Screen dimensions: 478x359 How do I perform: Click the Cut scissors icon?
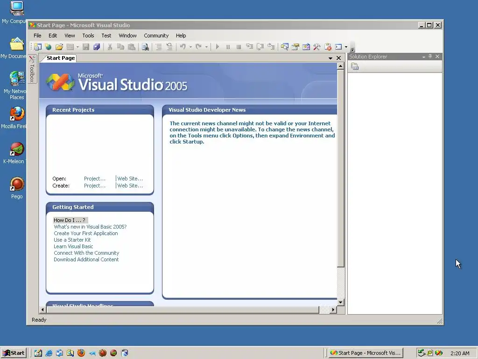tap(110, 47)
